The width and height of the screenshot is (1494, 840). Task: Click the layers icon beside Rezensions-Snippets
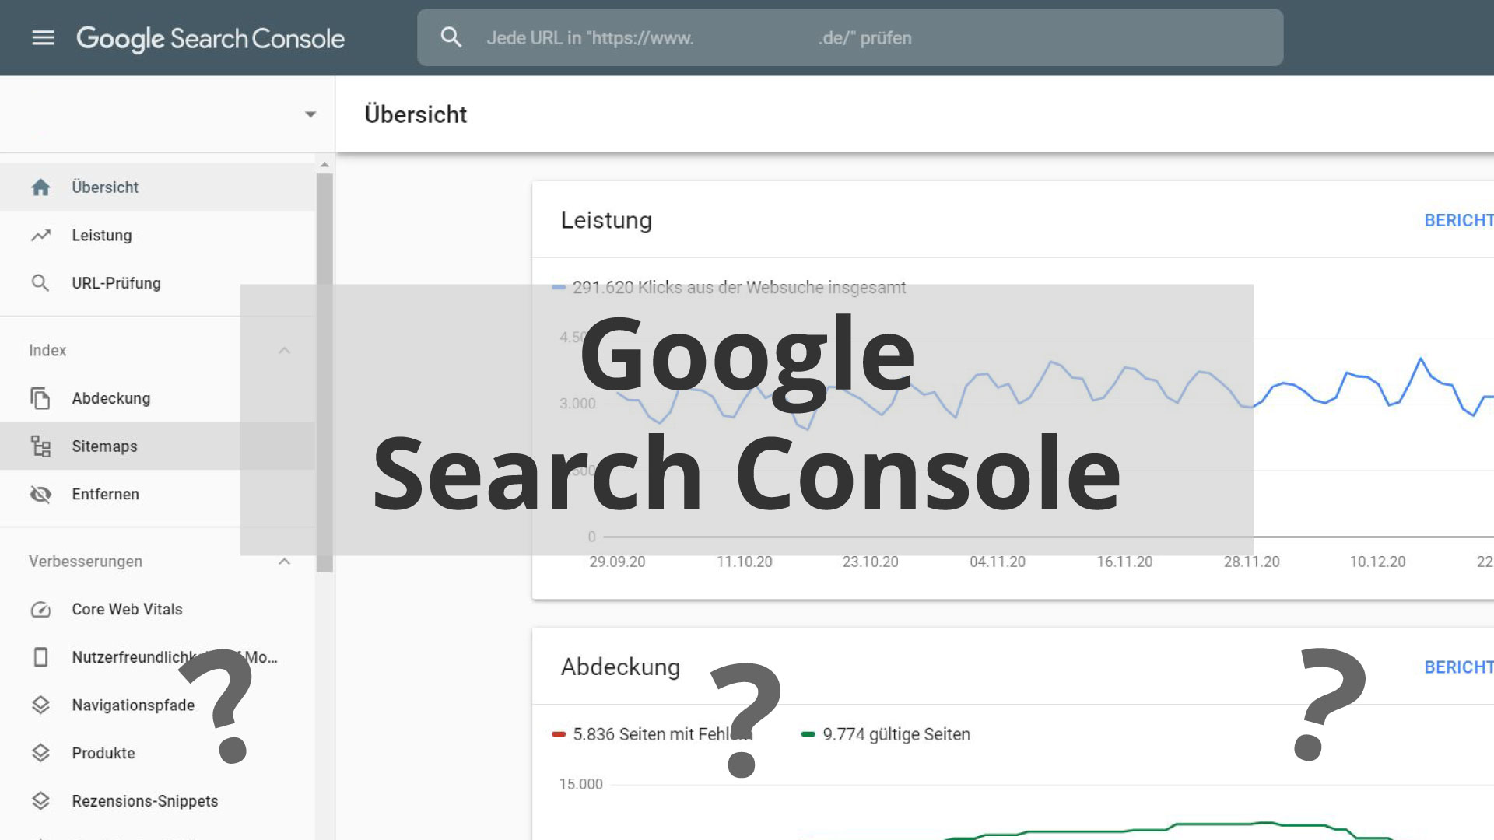(40, 801)
